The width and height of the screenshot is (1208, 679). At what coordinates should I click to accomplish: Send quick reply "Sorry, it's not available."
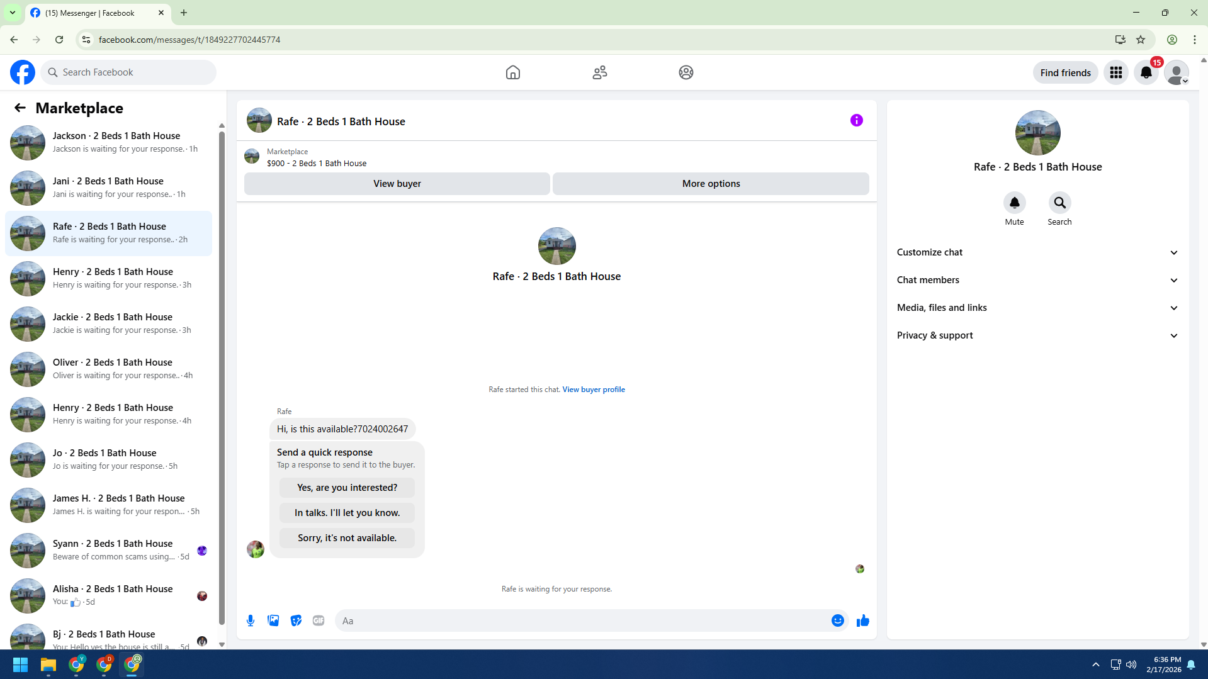point(347,538)
